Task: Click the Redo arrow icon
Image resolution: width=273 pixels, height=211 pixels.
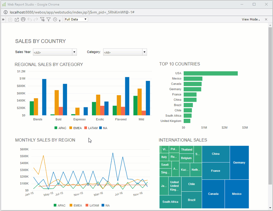Action: click(x=36, y=20)
